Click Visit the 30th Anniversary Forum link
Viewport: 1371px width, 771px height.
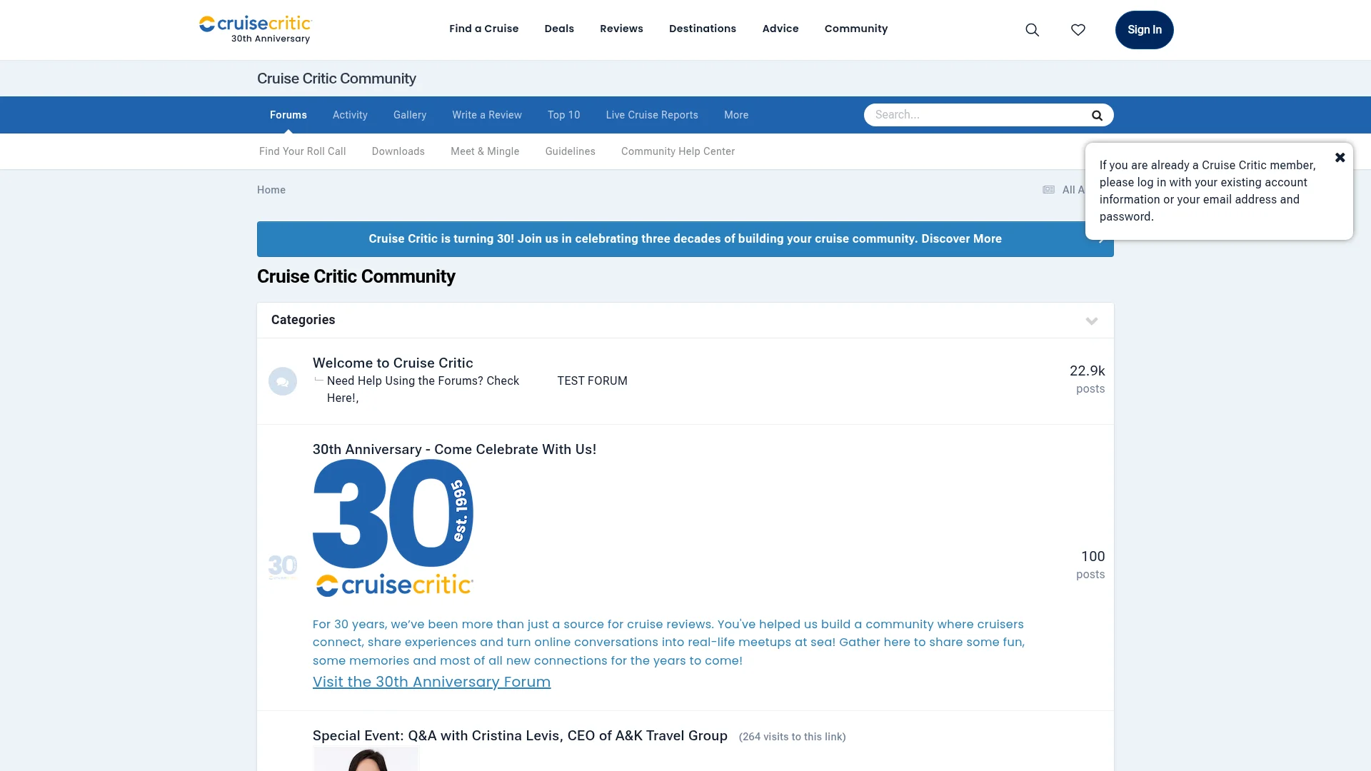(x=431, y=682)
